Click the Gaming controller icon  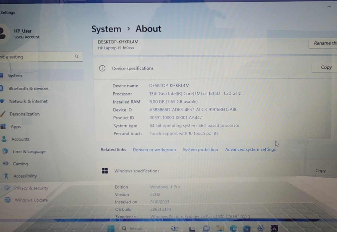[x=5, y=164]
